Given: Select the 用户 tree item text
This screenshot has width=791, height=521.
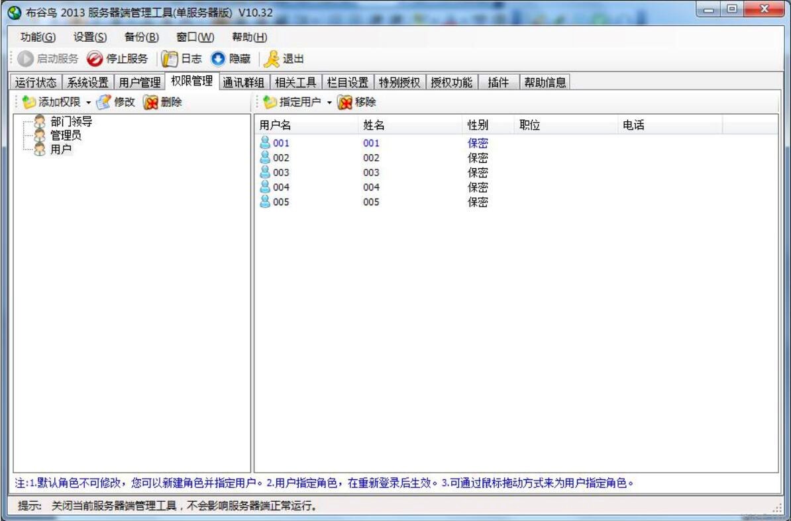Looking at the screenshot, I should pyautogui.click(x=61, y=149).
